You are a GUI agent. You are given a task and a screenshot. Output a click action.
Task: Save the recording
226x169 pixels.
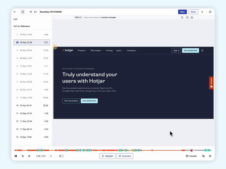182,12
